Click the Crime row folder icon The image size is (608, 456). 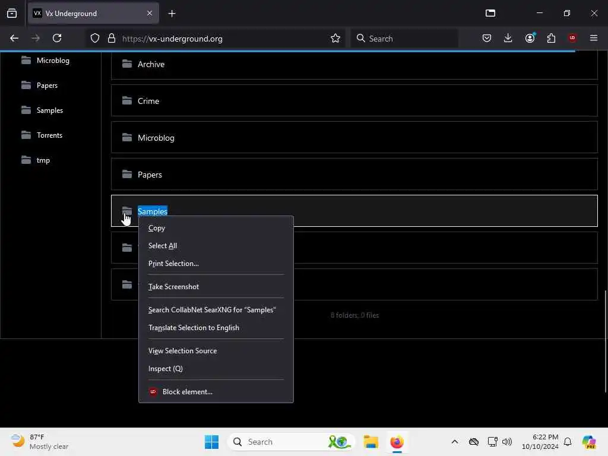pyautogui.click(x=127, y=101)
